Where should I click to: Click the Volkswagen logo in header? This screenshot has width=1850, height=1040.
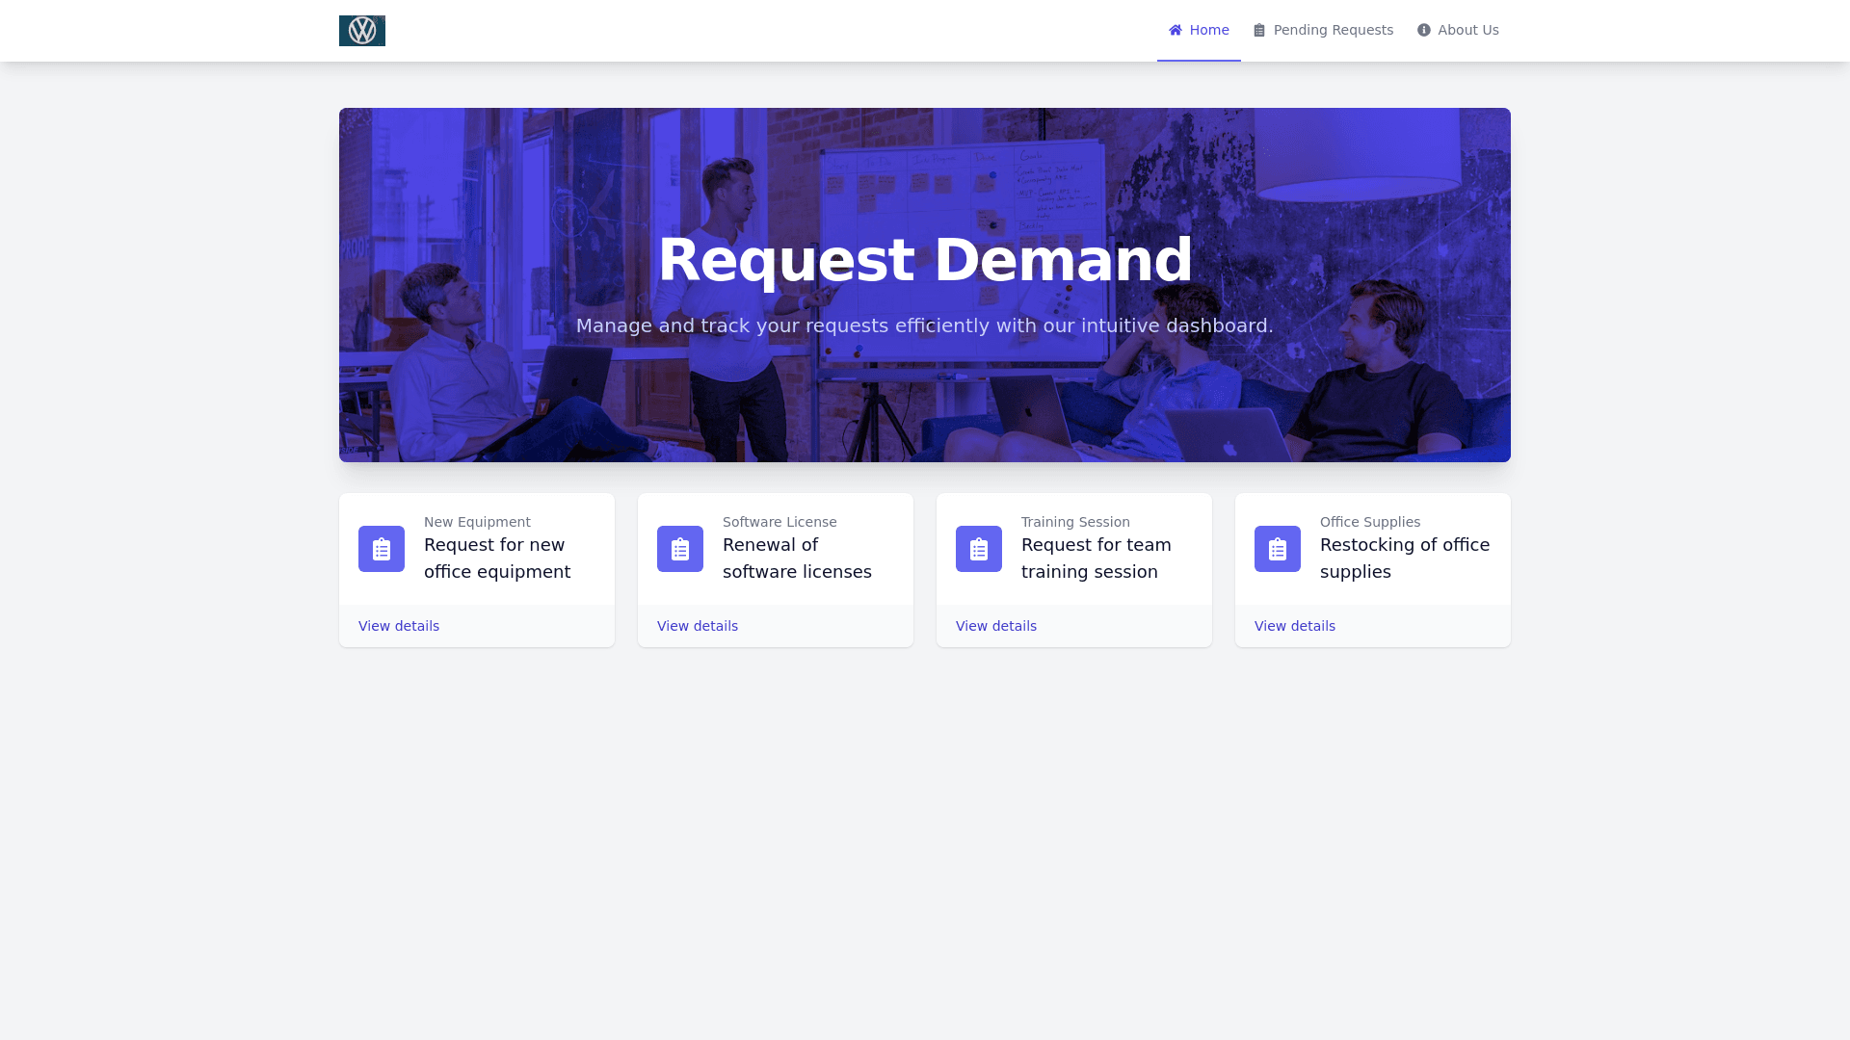point(362,31)
